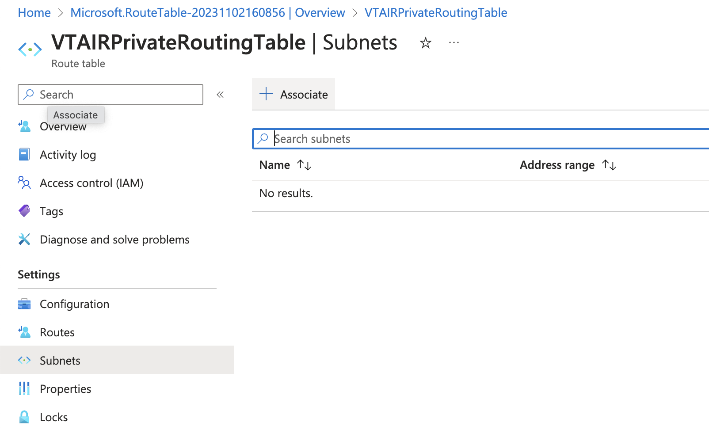This screenshot has height=434, width=709.
Task: Click the Name column sort arrows
Action: click(304, 165)
